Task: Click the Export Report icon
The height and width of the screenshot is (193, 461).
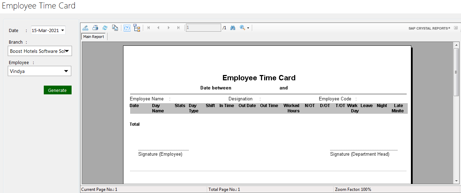Action: click(x=85, y=28)
